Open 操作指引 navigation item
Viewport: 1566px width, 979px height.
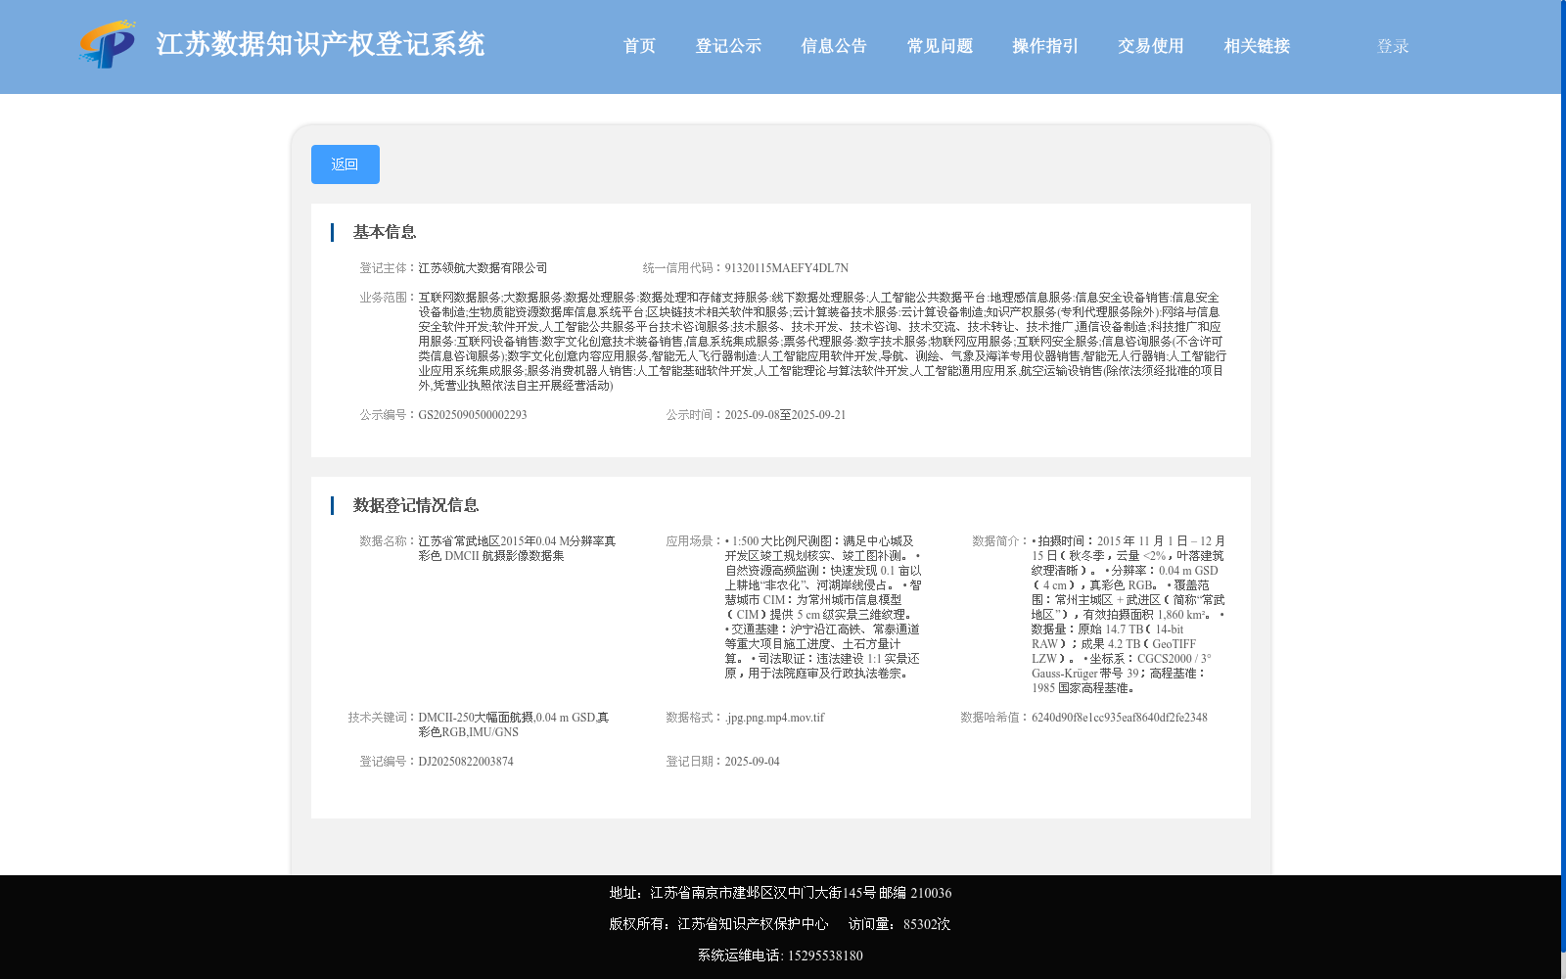click(1045, 46)
